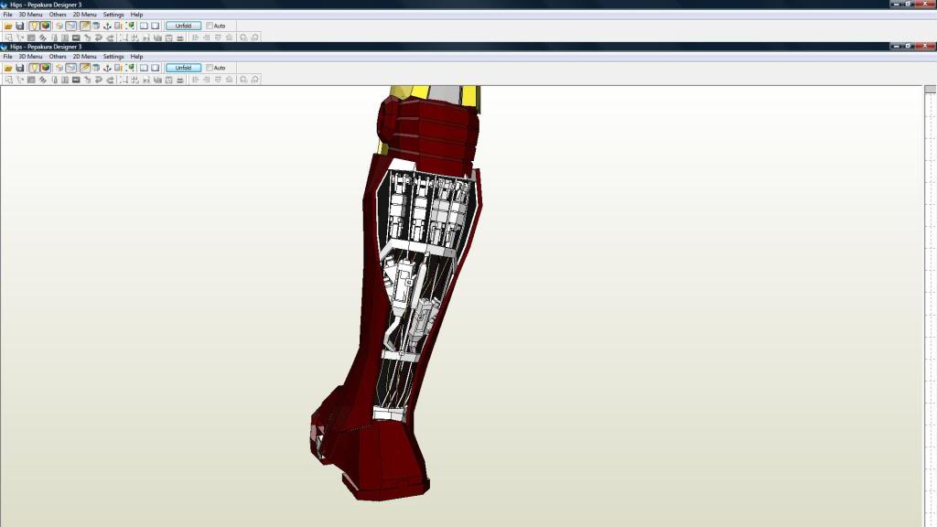Click the pencil edit-edges icon in front window
Image resolution: width=937 pixels, height=527 pixels.
(x=85, y=68)
